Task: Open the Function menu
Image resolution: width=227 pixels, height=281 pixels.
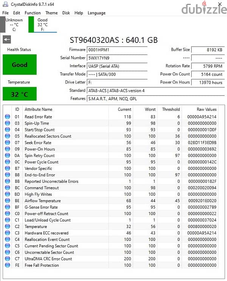Action: click(x=33, y=13)
